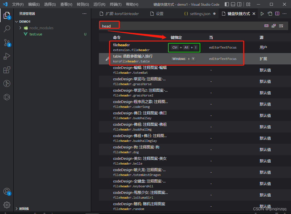
Task: Open the Explorer view in activity bar
Action: (x=7, y=15)
